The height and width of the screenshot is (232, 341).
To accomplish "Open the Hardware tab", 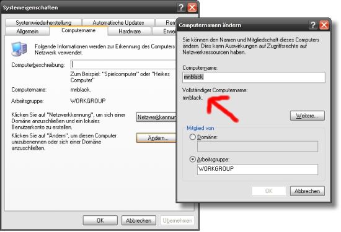I will 130,32.
